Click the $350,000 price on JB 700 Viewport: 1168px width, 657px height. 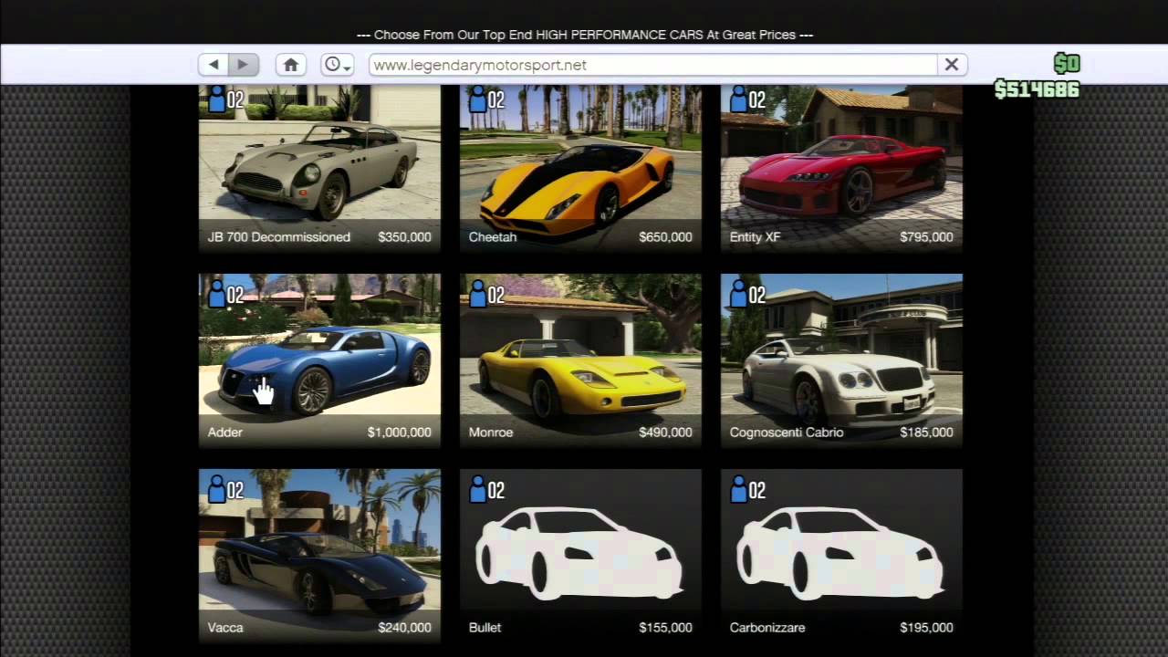tap(404, 237)
